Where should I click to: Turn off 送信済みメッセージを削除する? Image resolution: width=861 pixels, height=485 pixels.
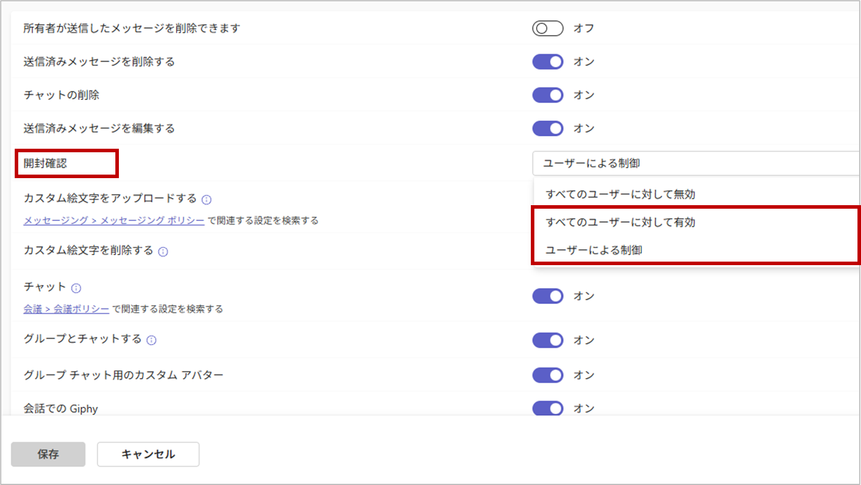click(547, 61)
